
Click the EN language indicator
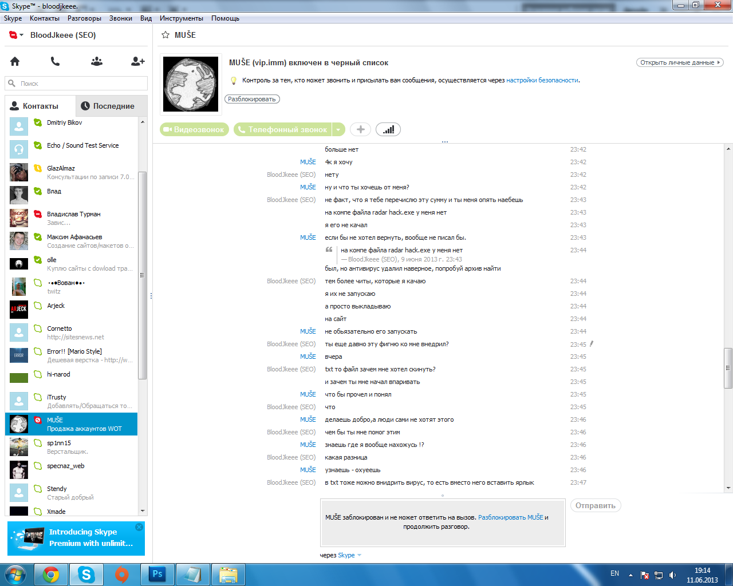coord(614,573)
